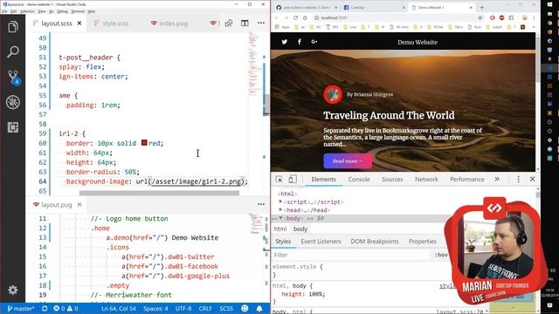Click Spaces: 4 indentation setting
The height and width of the screenshot is (314, 559).
point(155,309)
